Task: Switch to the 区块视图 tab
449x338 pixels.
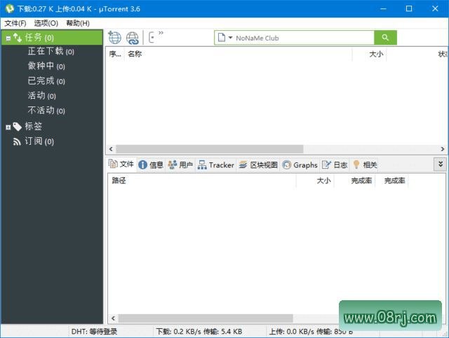Action: click(x=258, y=165)
